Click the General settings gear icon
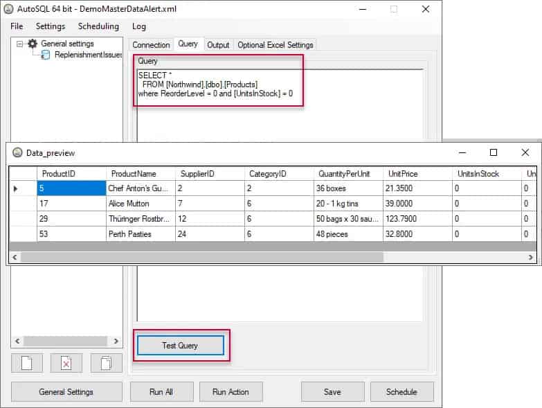Screen dimensions: 542x408 coord(33,44)
